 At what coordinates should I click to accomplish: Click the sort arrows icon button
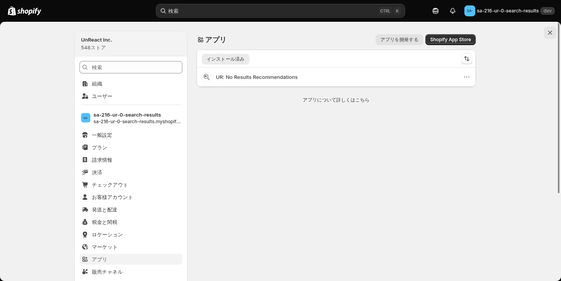(x=467, y=59)
